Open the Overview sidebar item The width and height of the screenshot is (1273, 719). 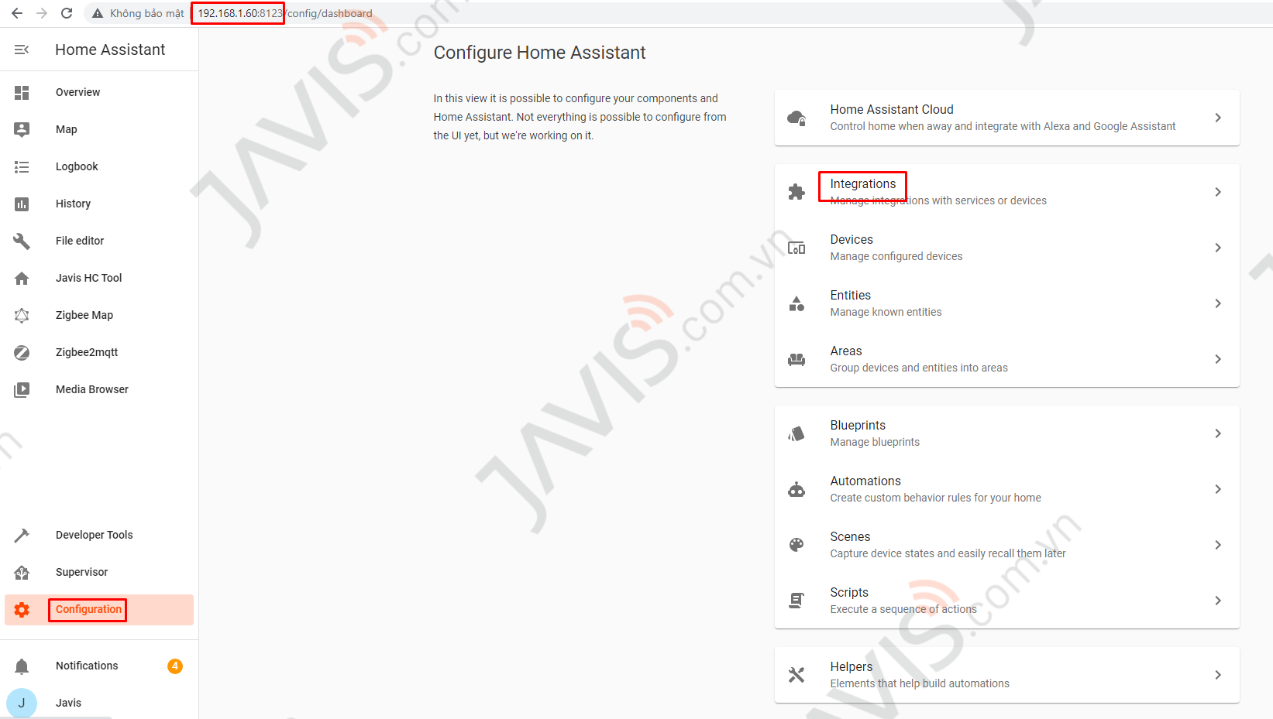point(99,92)
